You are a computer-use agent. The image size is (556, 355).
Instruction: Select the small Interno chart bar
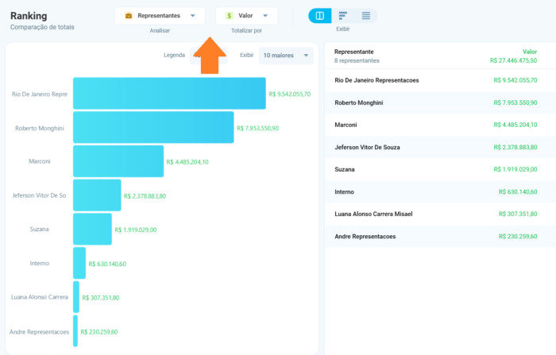(79, 263)
